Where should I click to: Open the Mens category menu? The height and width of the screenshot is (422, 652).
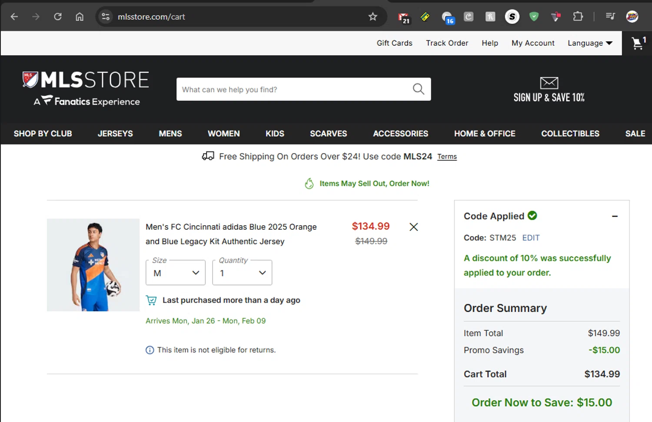click(170, 134)
